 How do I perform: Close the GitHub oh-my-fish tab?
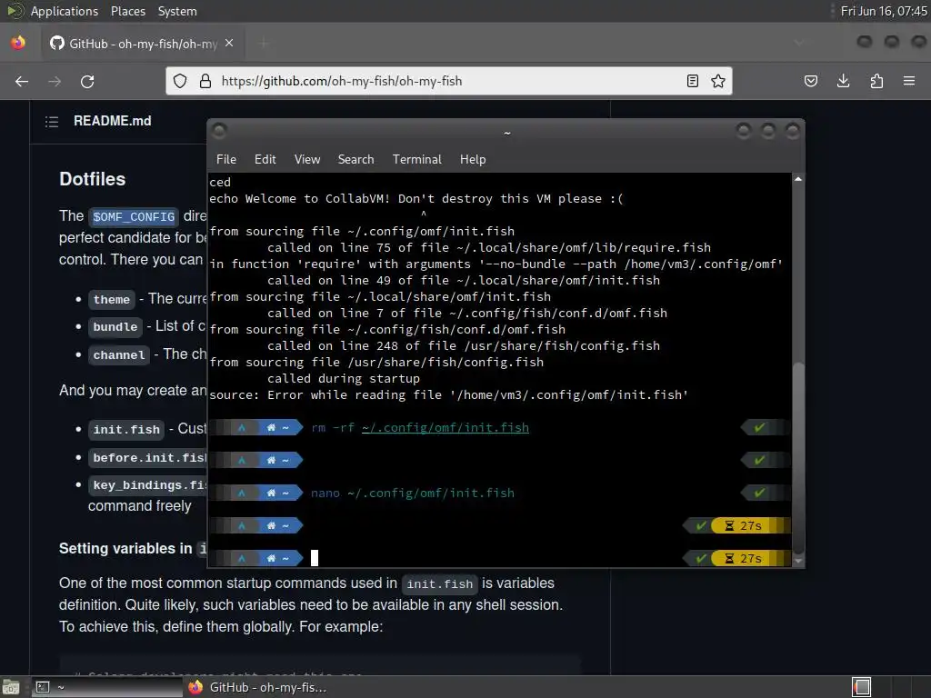[229, 44]
